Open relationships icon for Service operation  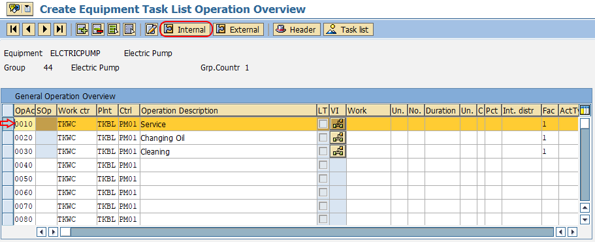(x=338, y=124)
